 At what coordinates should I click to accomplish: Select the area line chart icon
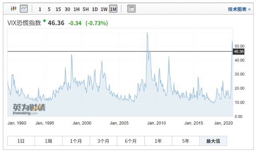pos(24,9)
